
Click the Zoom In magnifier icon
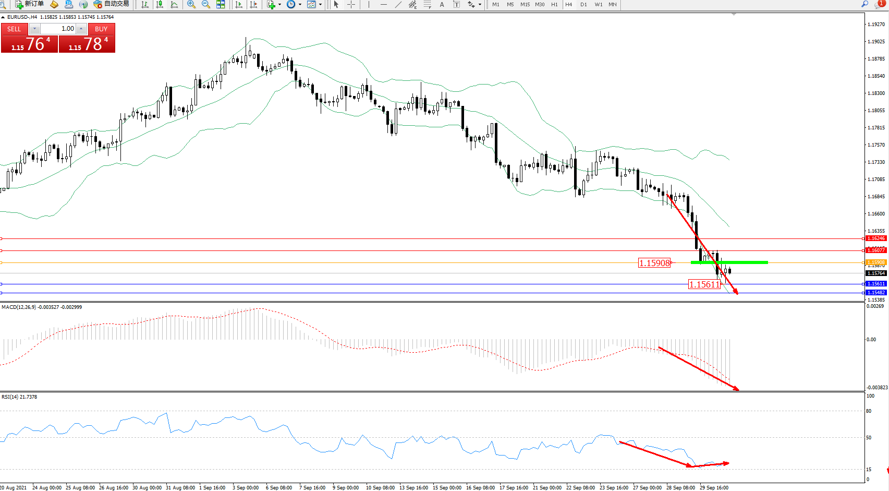click(191, 4)
